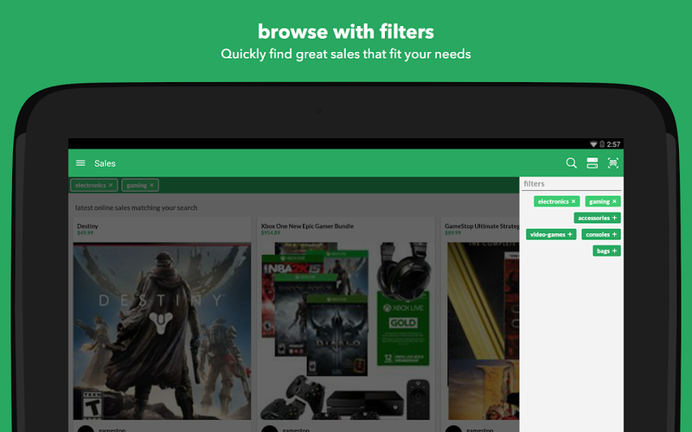Click the 'Sales' toolbar title

105,163
